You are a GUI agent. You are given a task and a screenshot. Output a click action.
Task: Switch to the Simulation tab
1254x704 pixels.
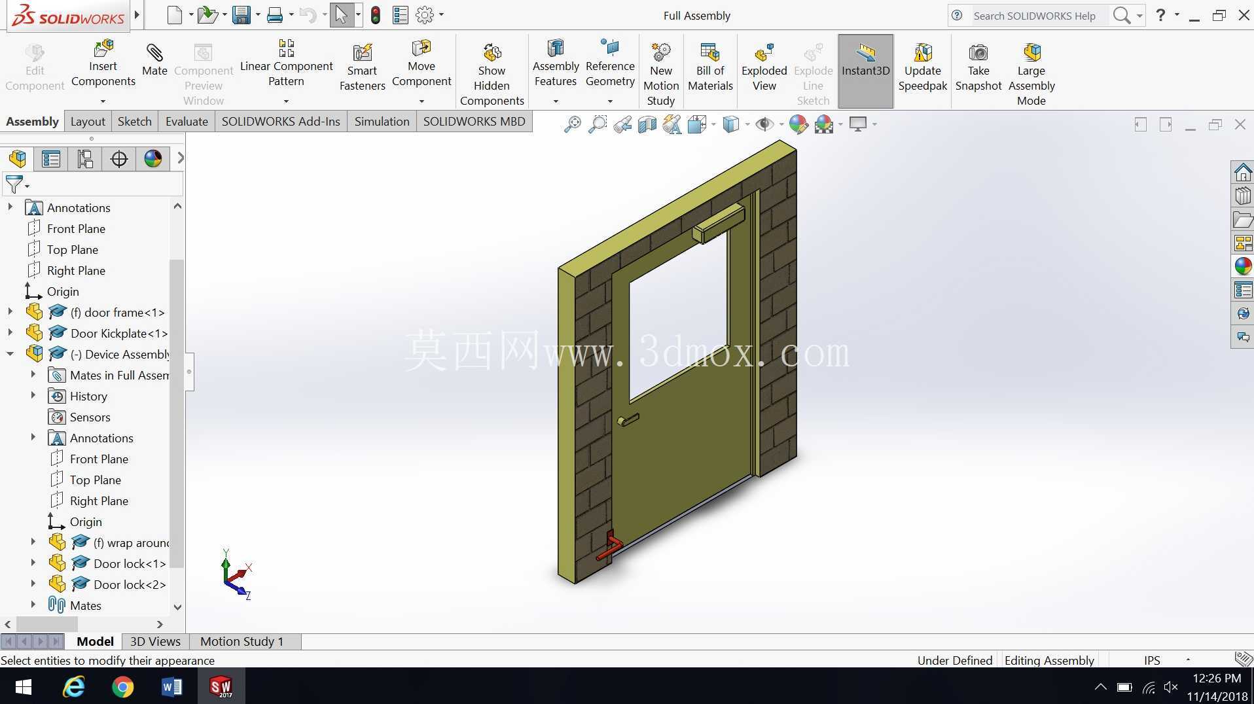pyautogui.click(x=382, y=122)
